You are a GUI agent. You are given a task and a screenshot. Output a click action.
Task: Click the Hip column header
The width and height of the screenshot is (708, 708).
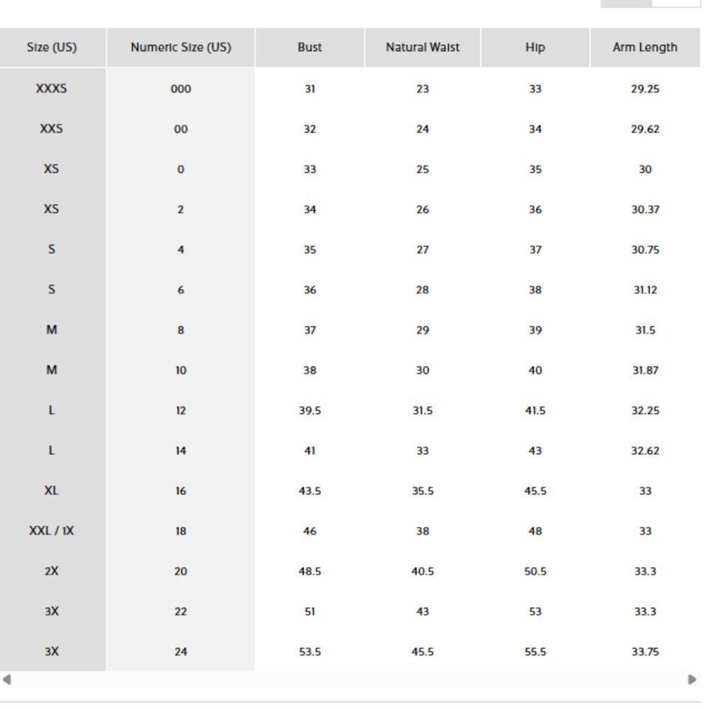click(535, 47)
